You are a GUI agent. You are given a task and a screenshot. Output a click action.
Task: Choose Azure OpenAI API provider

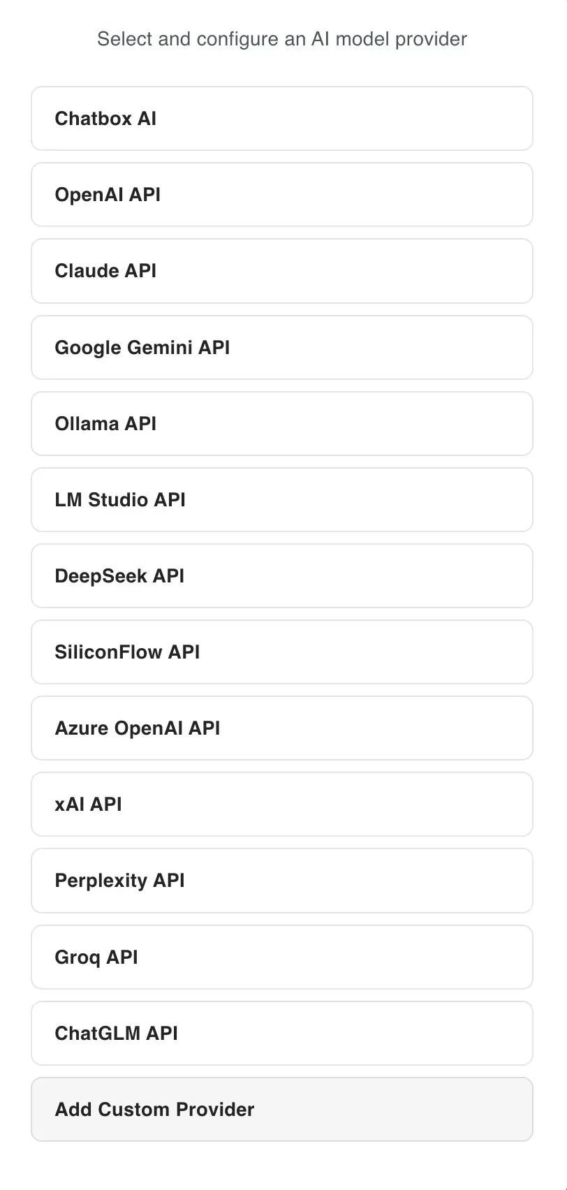(282, 728)
